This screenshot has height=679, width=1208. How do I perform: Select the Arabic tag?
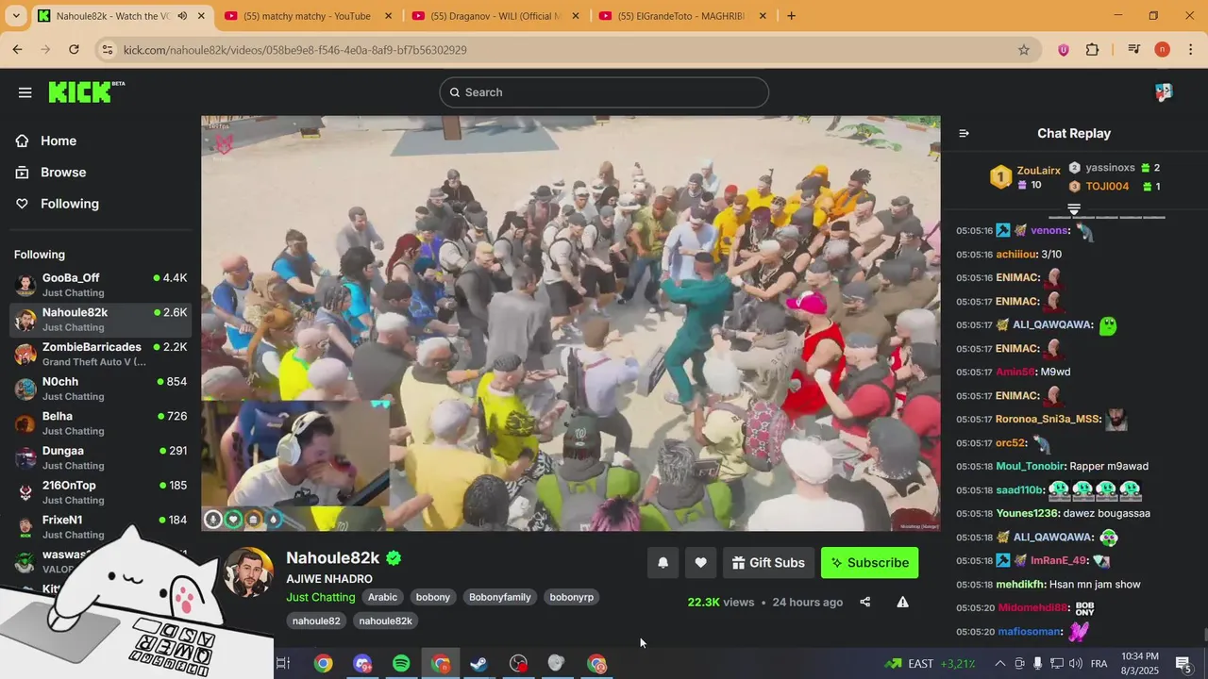pyautogui.click(x=382, y=597)
